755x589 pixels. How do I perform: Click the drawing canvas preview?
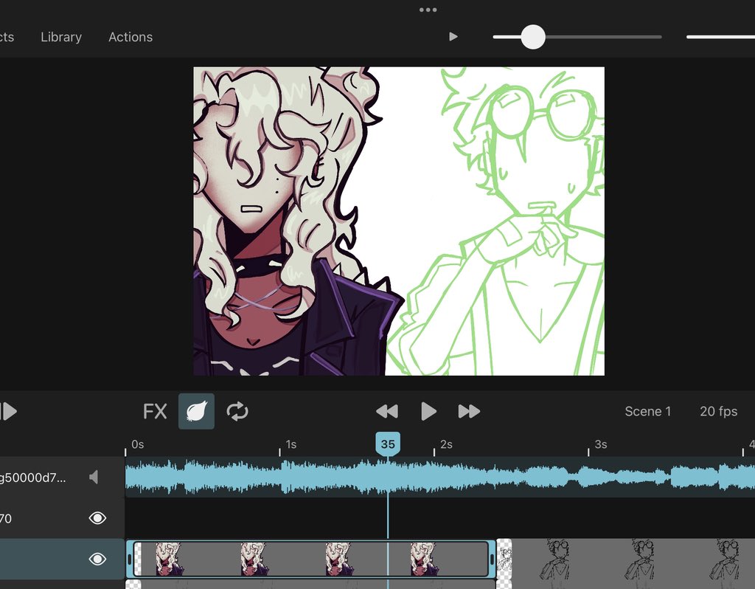click(x=399, y=221)
